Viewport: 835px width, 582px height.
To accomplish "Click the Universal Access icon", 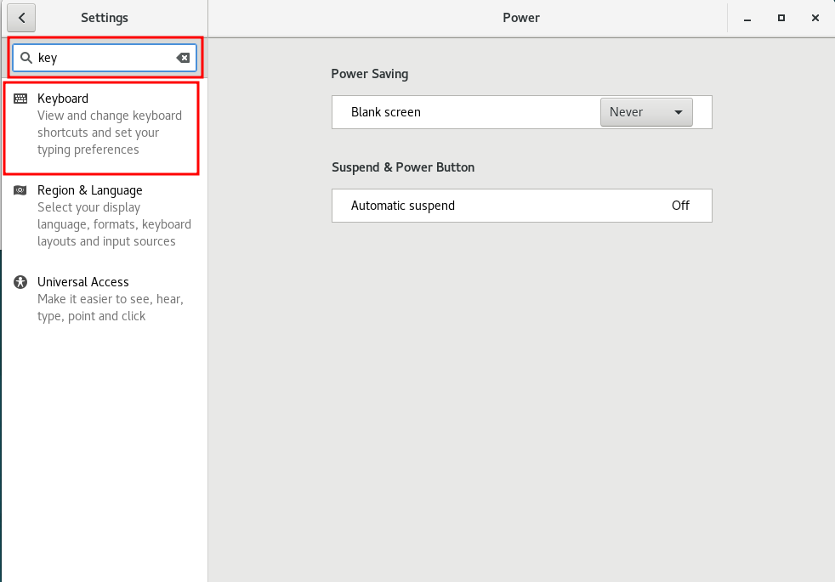I will 20,282.
